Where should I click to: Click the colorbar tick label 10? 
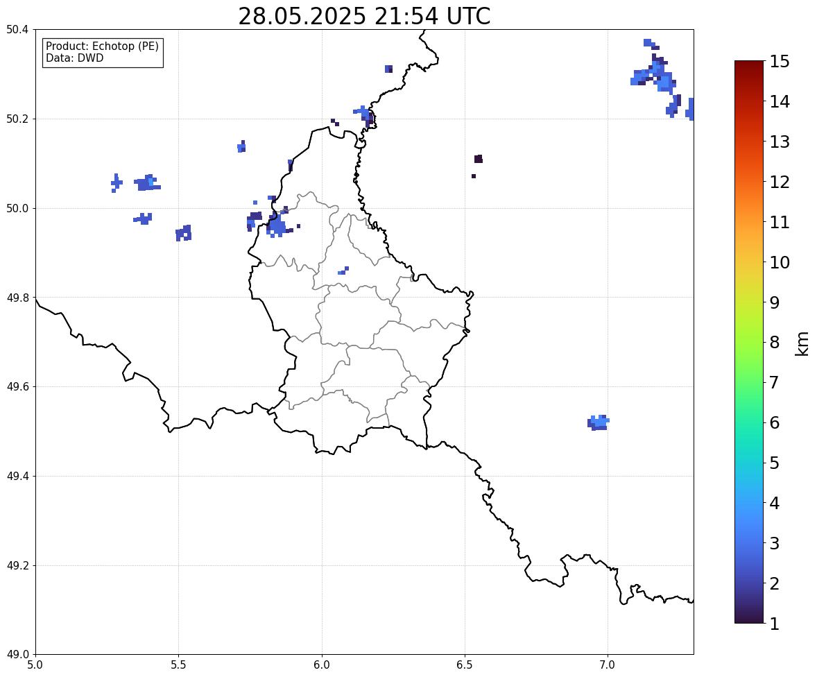pos(780,262)
